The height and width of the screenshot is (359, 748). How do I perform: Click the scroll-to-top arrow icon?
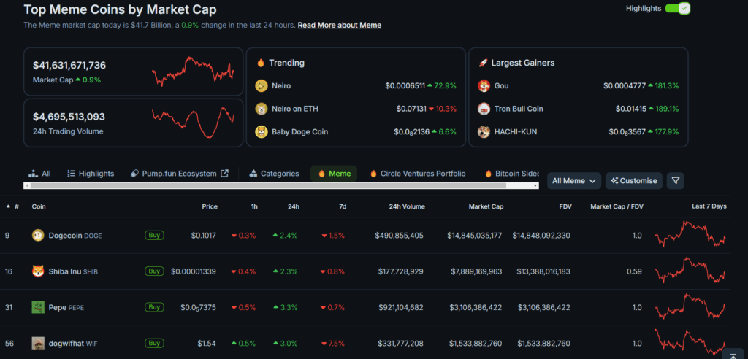click(x=733, y=355)
